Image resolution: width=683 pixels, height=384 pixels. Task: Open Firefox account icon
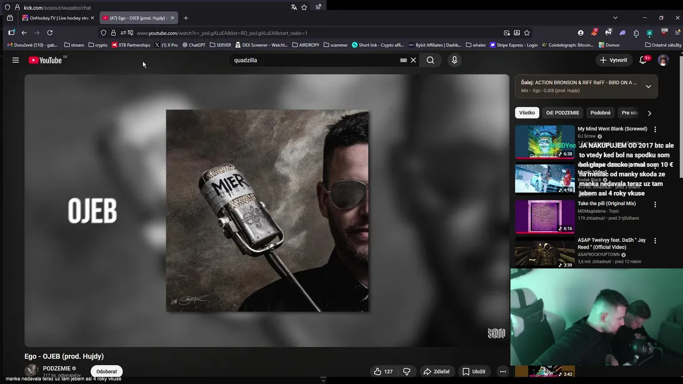coord(581,33)
